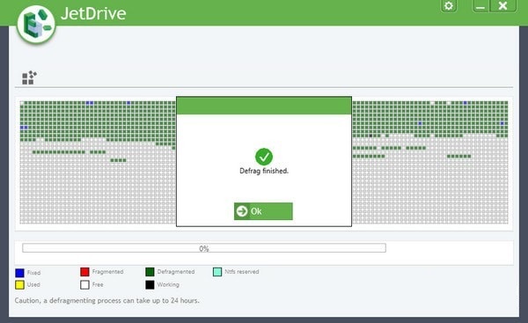Click the defrag blocks toolbar icon
Image resolution: width=528 pixels, height=323 pixels.
tap(29, 77)
